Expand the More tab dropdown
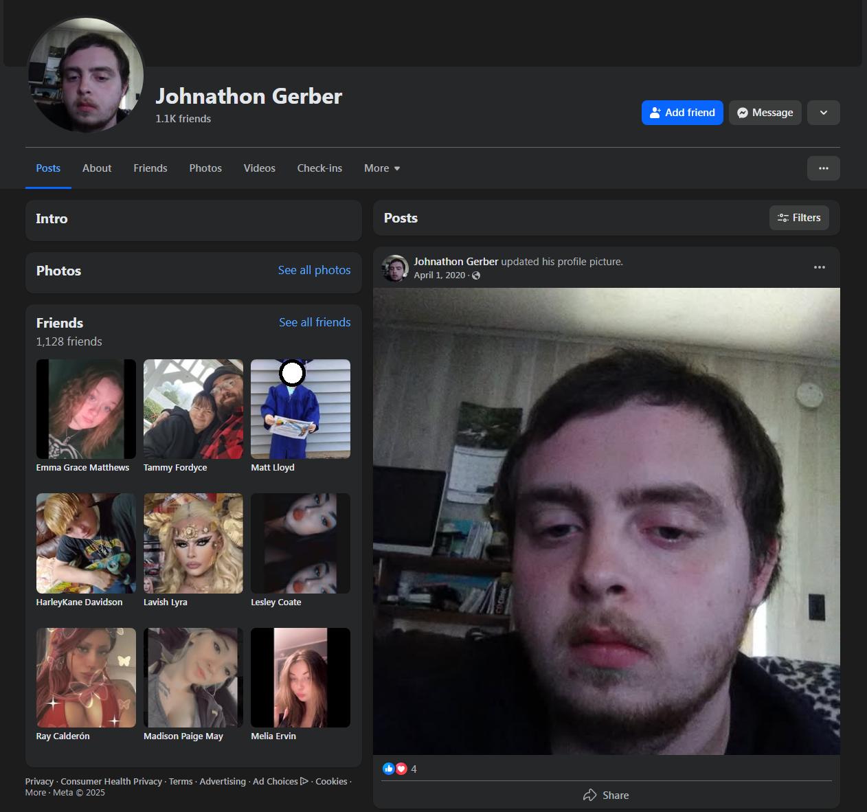 coord(382,168)
